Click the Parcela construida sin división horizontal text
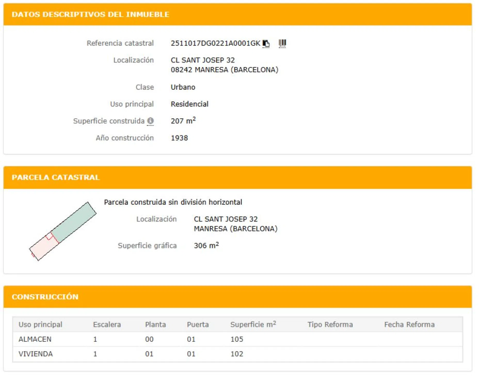 pos(173,202)
